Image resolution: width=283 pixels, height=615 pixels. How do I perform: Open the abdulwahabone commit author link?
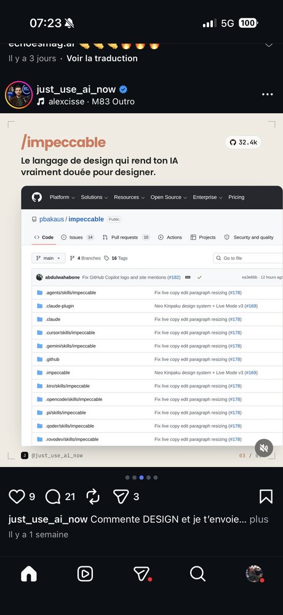[x=62, y=277]
